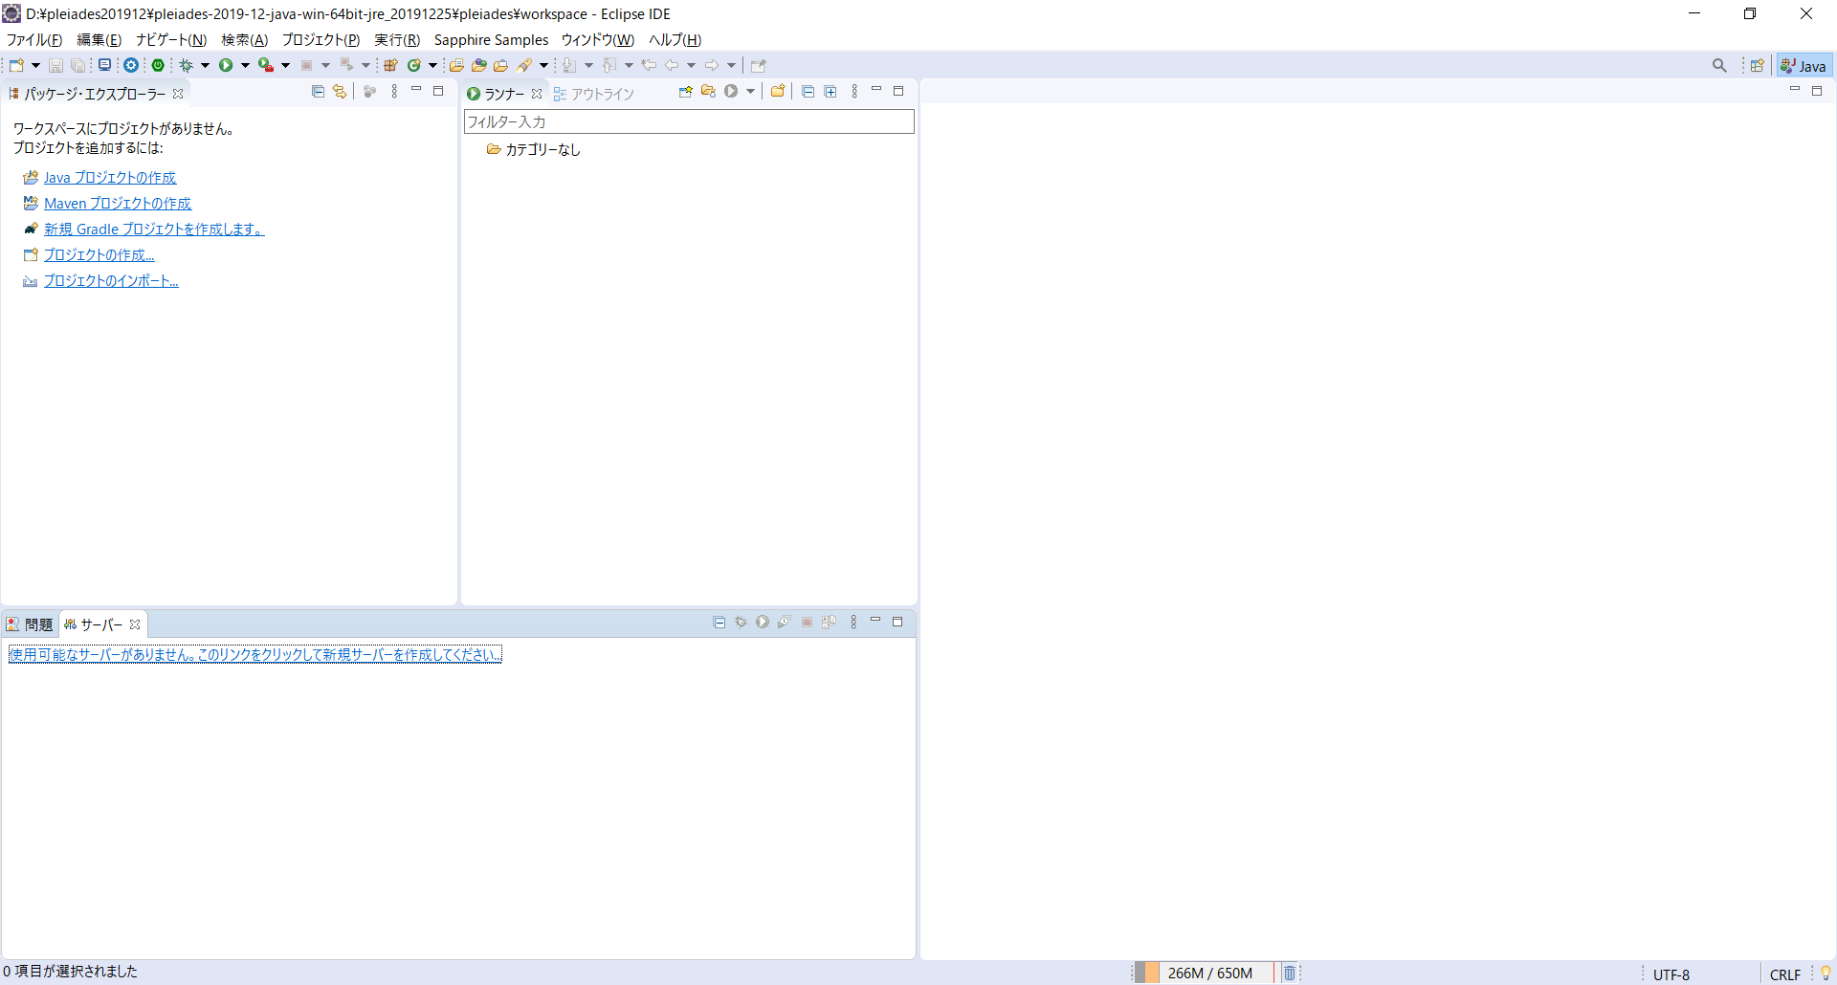
Task: Switch to the 問題 tab
Action: [x=30, y=624]
